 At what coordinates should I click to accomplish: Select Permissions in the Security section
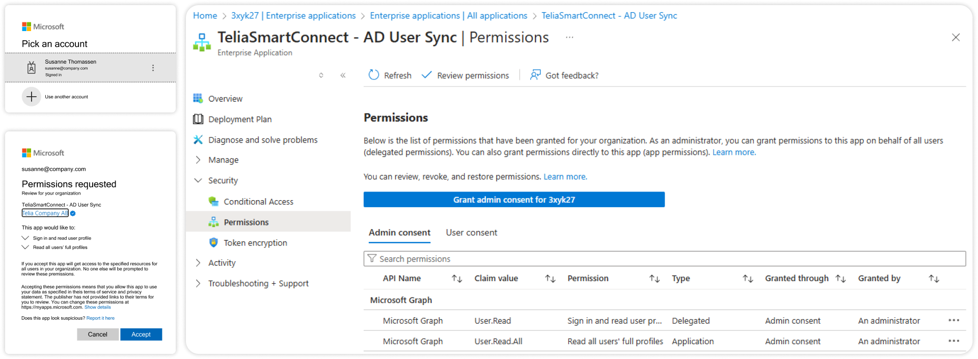point(246,222)
